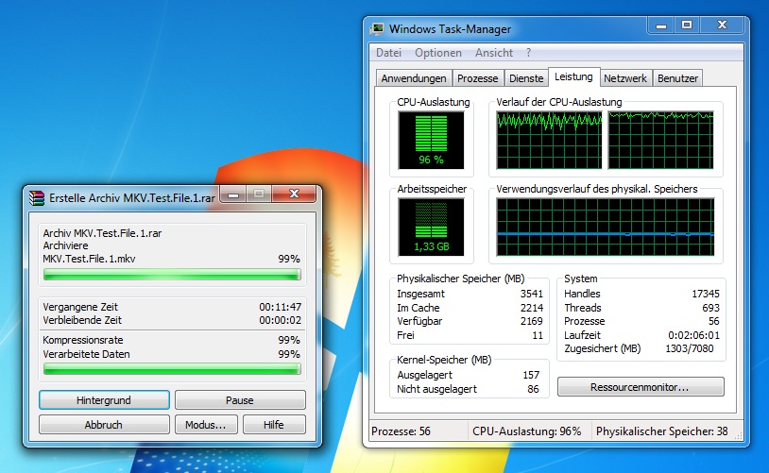Click the physical memory usage history graph
Image resolution: width=769 pixels, height=473 pixels.
point(606,227)
